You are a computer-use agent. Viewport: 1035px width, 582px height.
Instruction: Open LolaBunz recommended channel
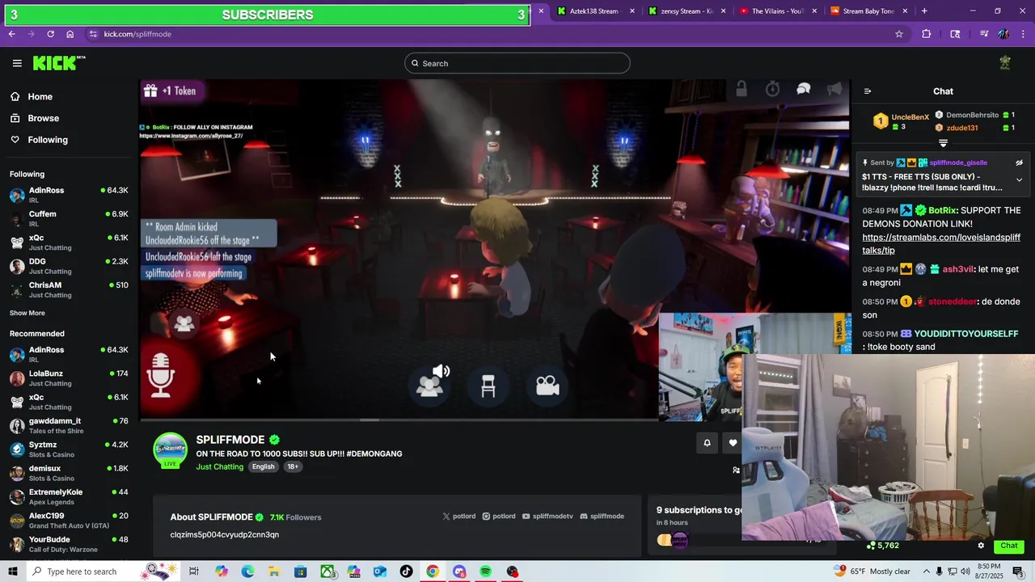(x=69, y=377)
